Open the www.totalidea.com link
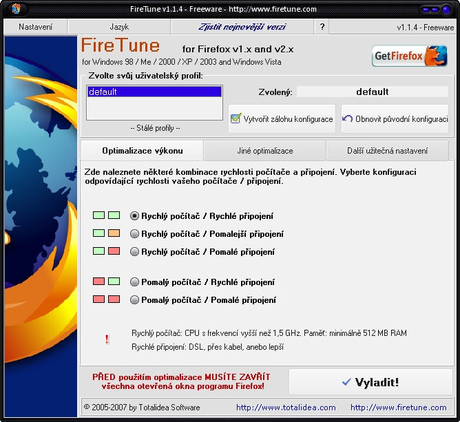This screenshot has height=422, width=460. [286, 408]
